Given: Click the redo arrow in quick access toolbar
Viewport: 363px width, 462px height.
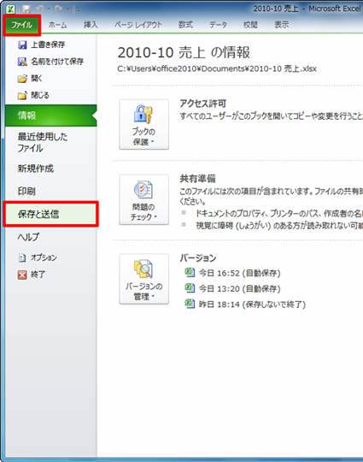Looking at the screenshot, I should pos(58,9).
